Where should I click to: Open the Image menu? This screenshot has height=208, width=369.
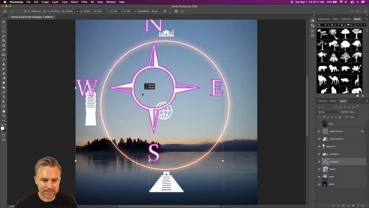(45, 2)
